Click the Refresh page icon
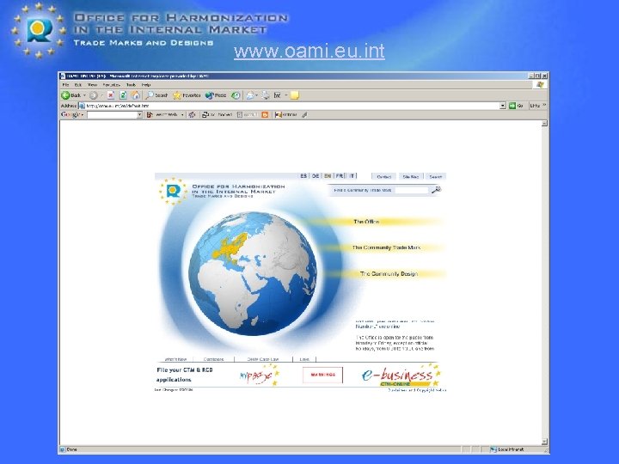Viewport: 619px width, 464px height. [123, 95]
